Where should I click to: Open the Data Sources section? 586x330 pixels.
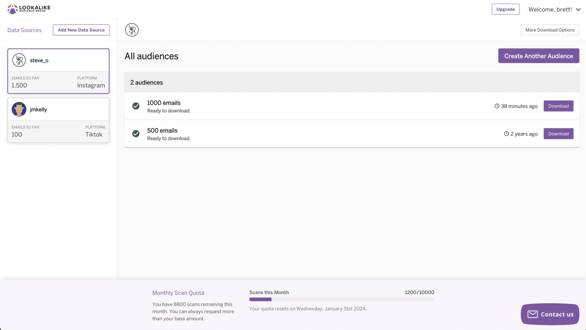pyautogui.click(x=25, y=30)
